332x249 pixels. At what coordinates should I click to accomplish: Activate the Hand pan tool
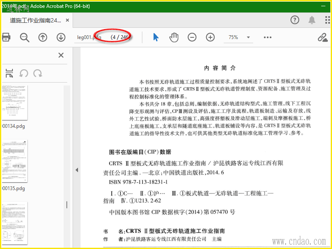click(x=174, y=37)
